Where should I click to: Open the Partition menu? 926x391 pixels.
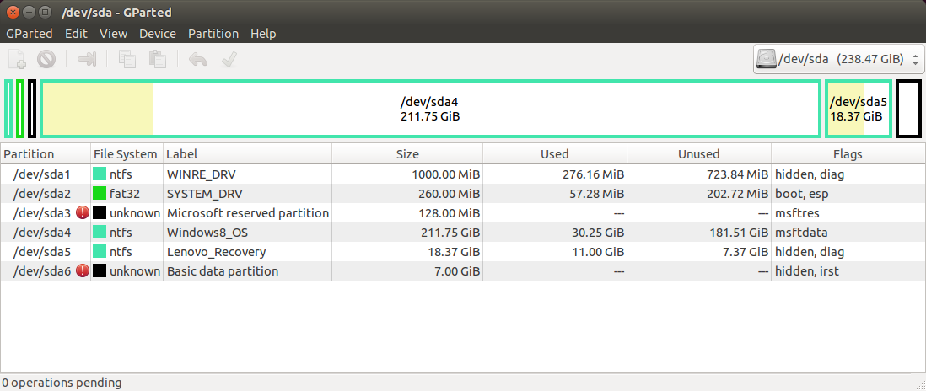pyautogui.click(x=213, y=34)
